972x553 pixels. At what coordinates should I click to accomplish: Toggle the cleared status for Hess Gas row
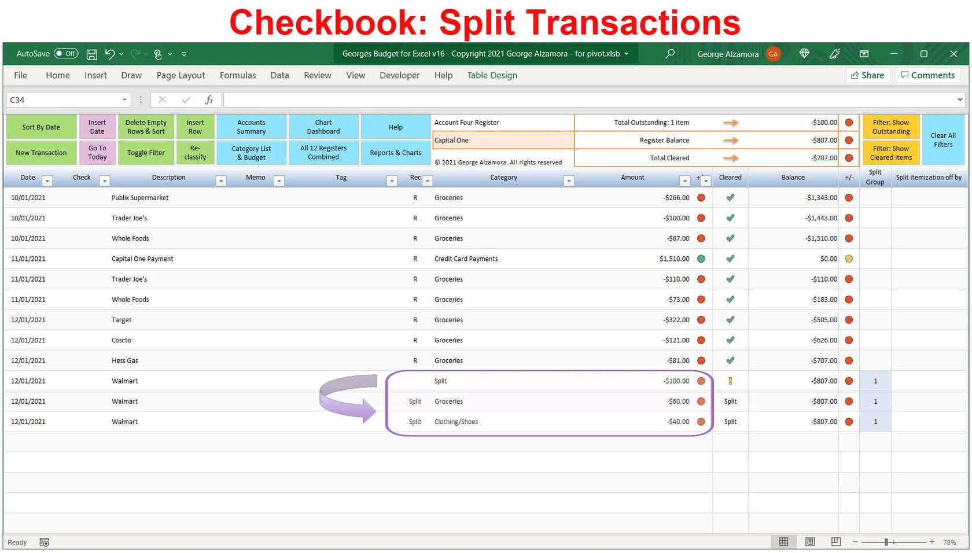point(730,360)
